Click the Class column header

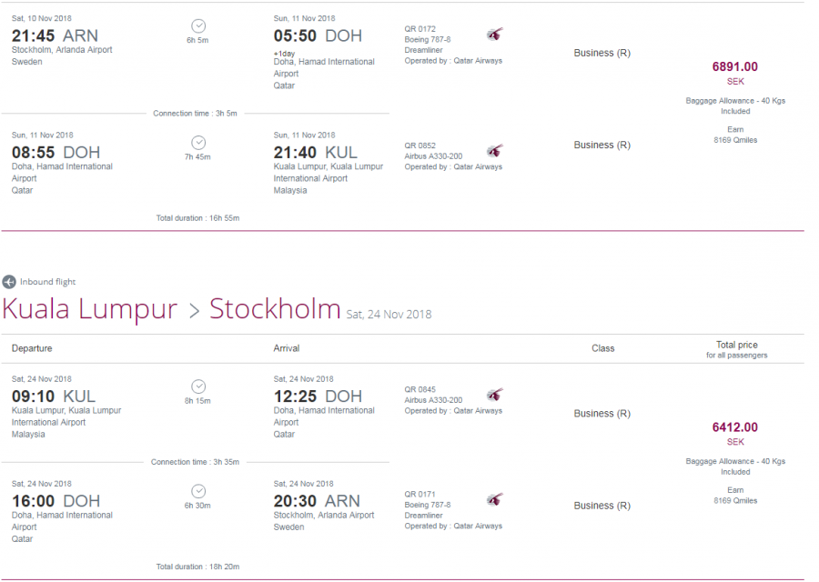(602, 348)
